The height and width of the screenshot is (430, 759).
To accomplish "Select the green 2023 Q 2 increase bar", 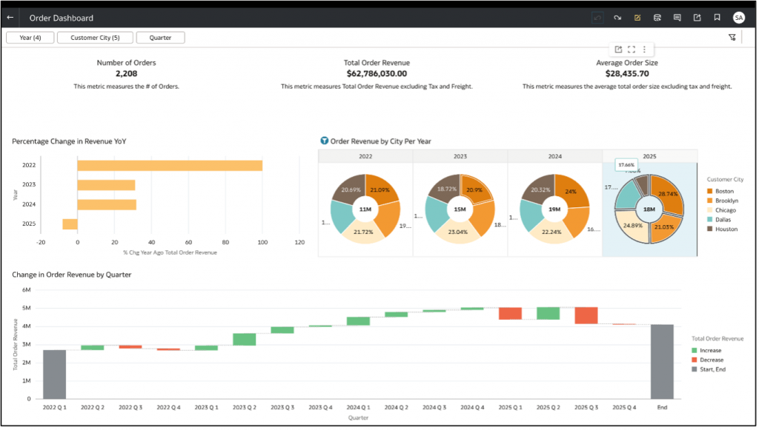I will point(245,340).
